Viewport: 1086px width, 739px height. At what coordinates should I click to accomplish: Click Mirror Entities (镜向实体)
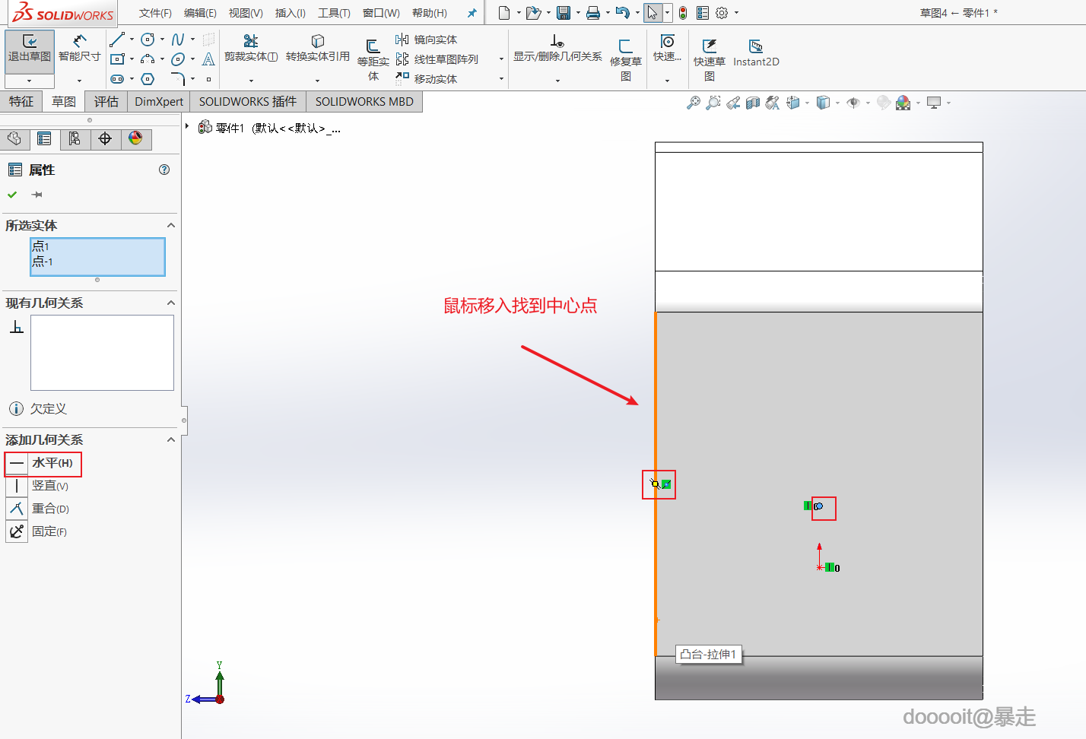tap(427, 40)
